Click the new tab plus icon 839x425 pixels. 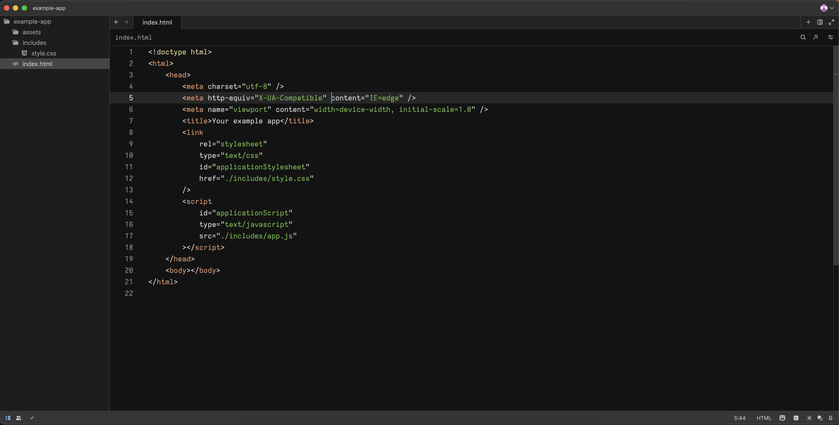[x=808, y=22]
